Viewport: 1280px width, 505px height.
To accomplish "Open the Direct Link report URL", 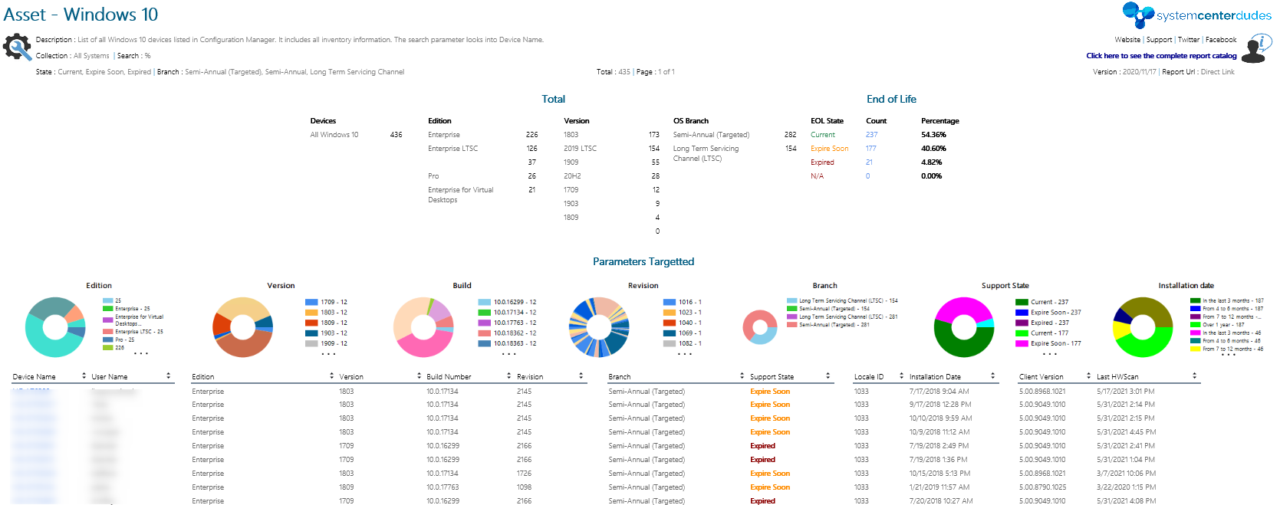I will pos(1218,72).
